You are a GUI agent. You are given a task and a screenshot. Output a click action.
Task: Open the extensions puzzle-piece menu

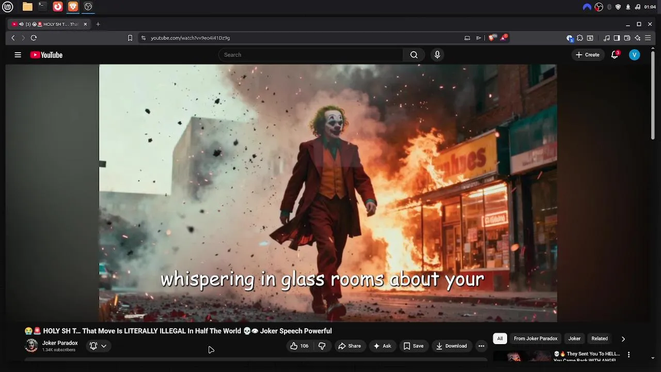tap(580, 38)
